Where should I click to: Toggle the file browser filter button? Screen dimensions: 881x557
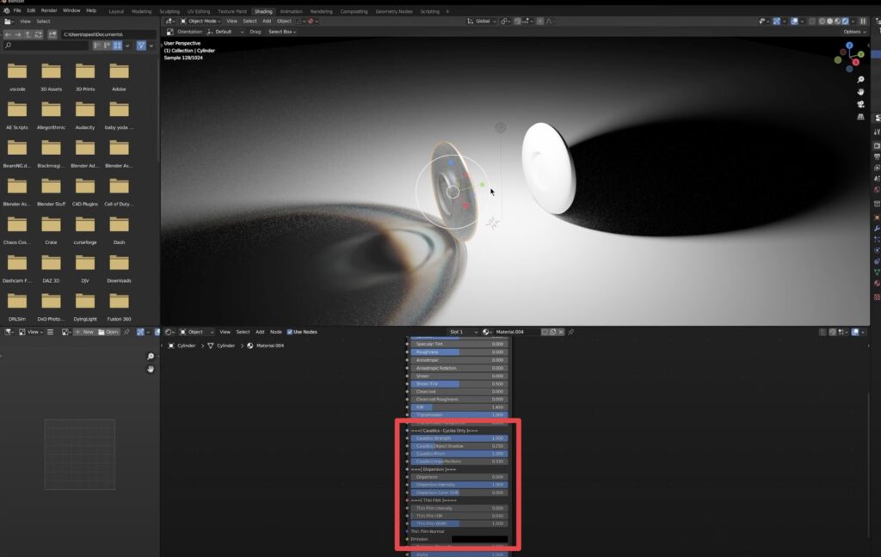(x=141, y=46)
